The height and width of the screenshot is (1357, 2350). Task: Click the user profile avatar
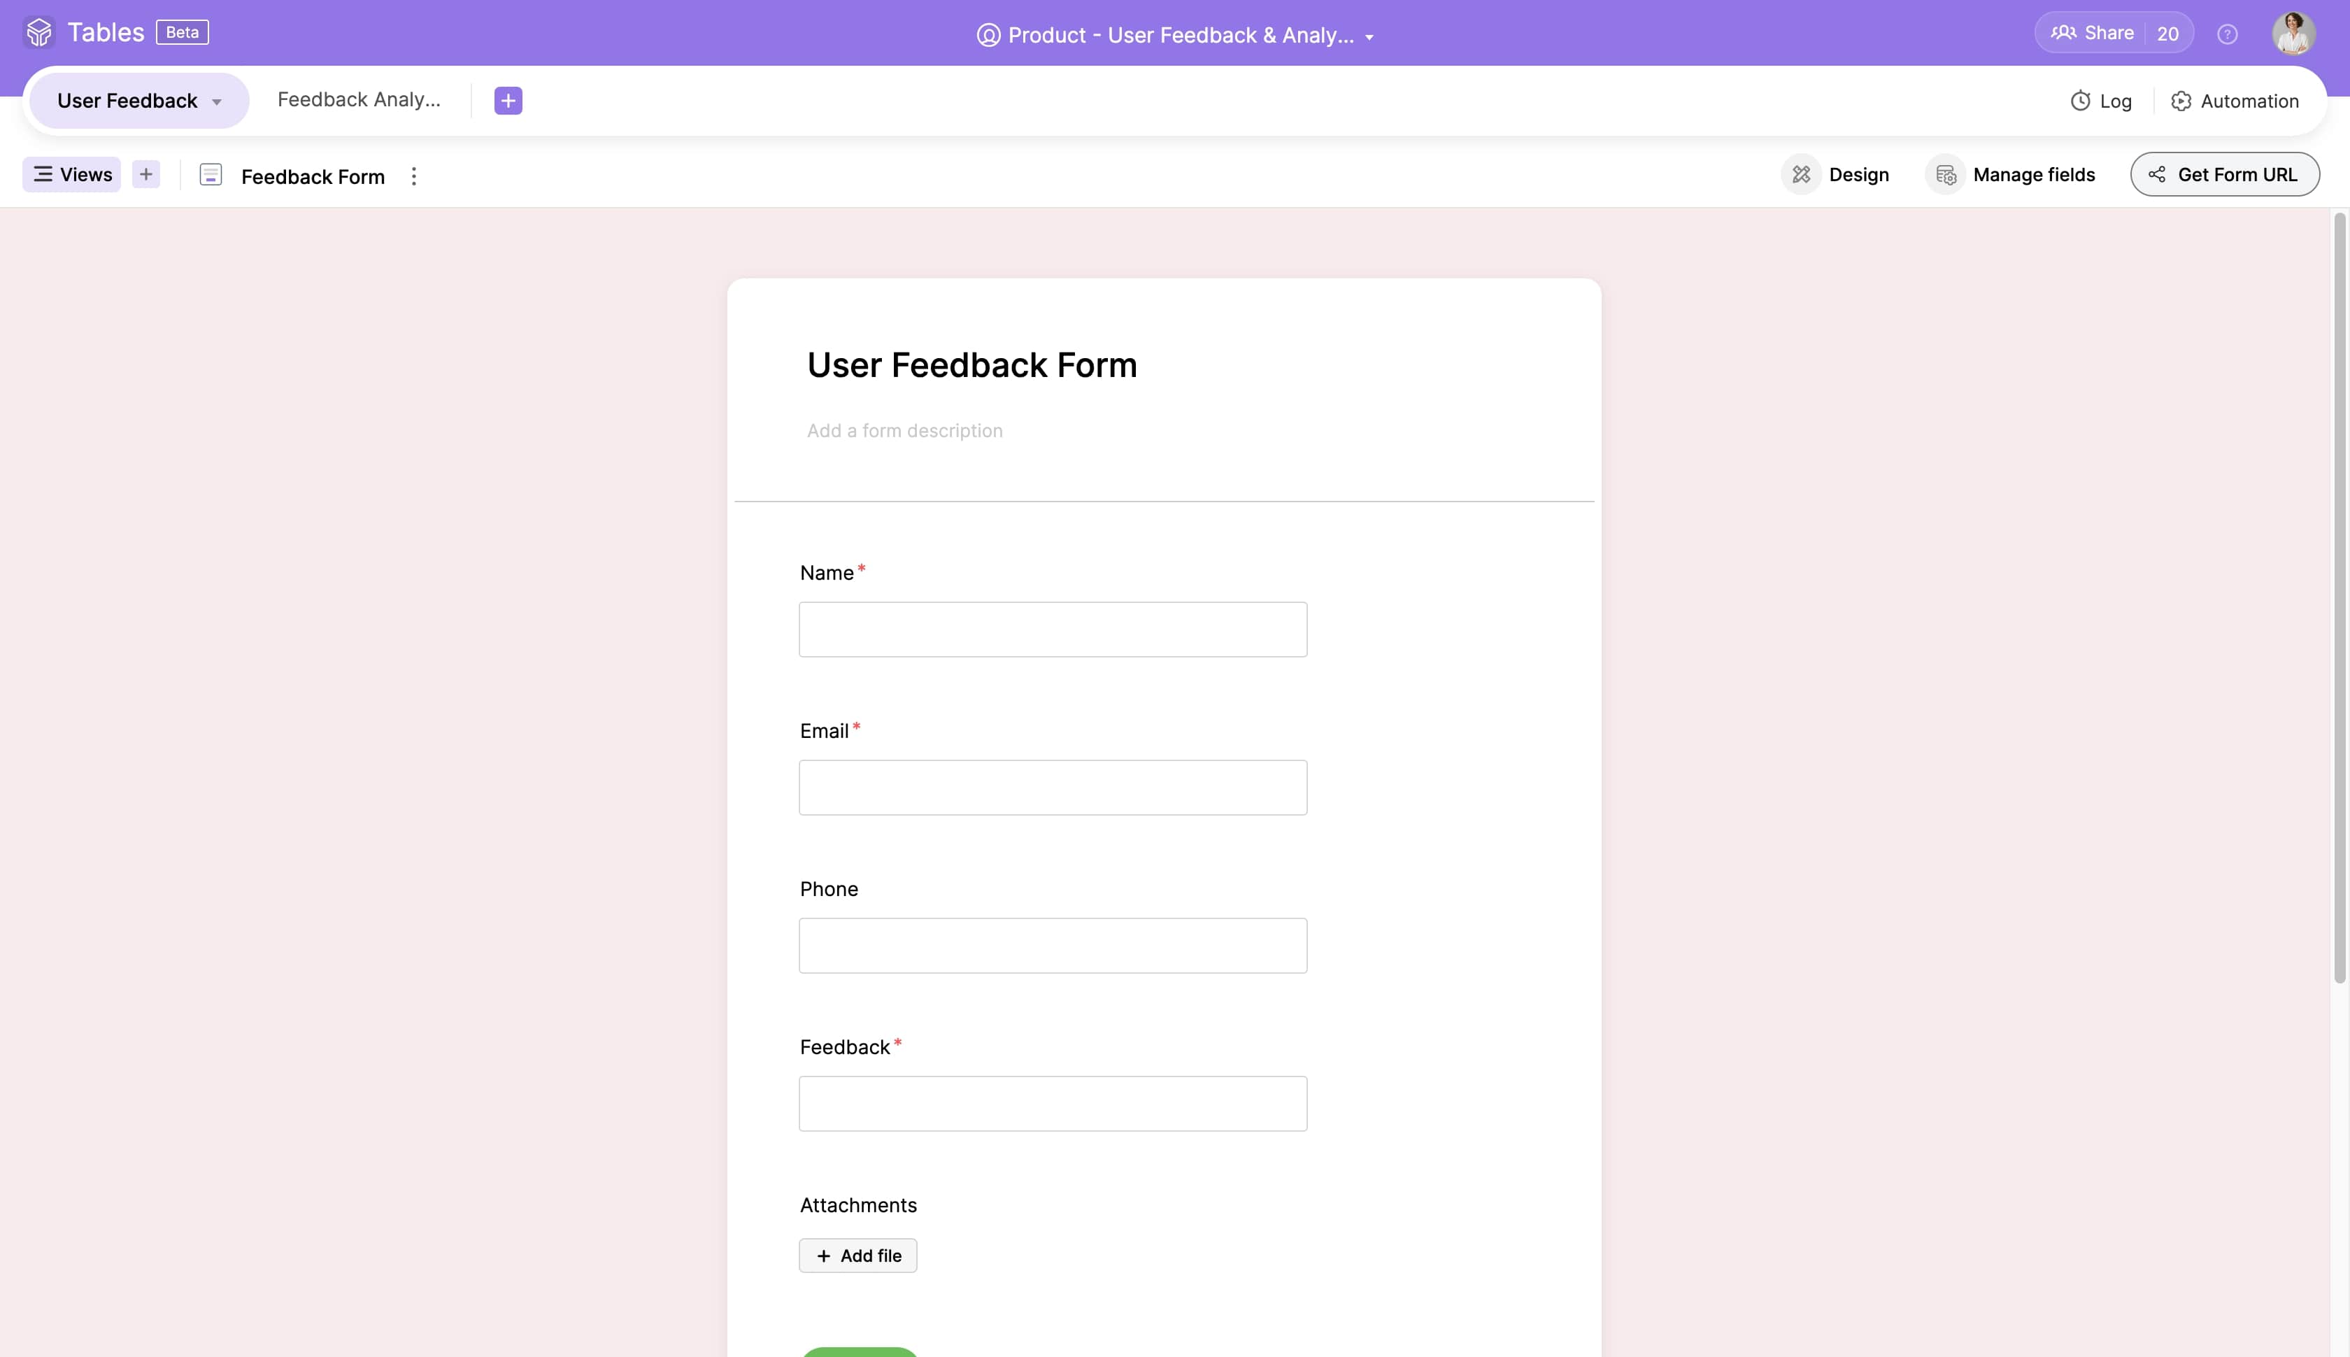(2293, 34)
